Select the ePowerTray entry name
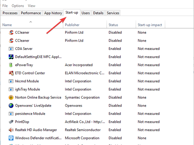The height and width of the screenshot is (145, 194). click(x=24, y=65)
